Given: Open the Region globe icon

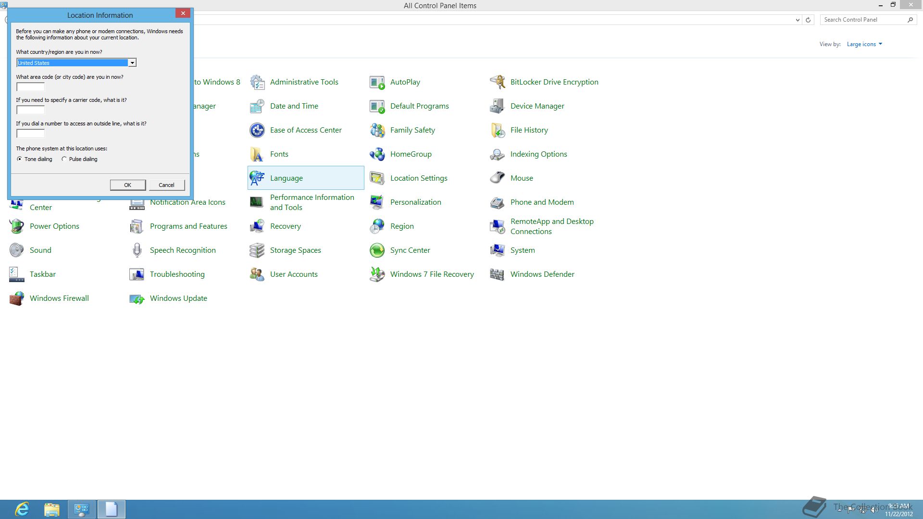Looking at the screenshot, I should 377,226.
